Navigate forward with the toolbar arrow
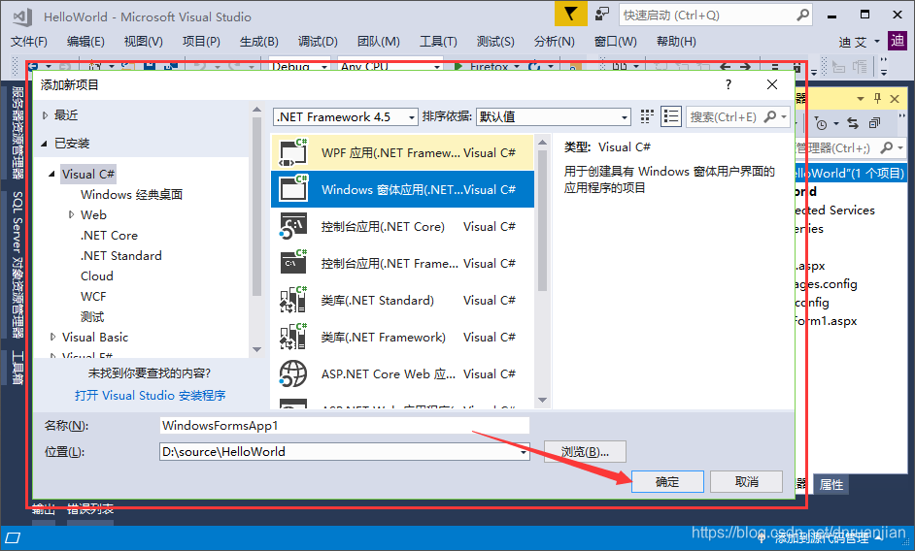This screenshot has height=551, width=915. pyautogui.click(x=745, y=67)
